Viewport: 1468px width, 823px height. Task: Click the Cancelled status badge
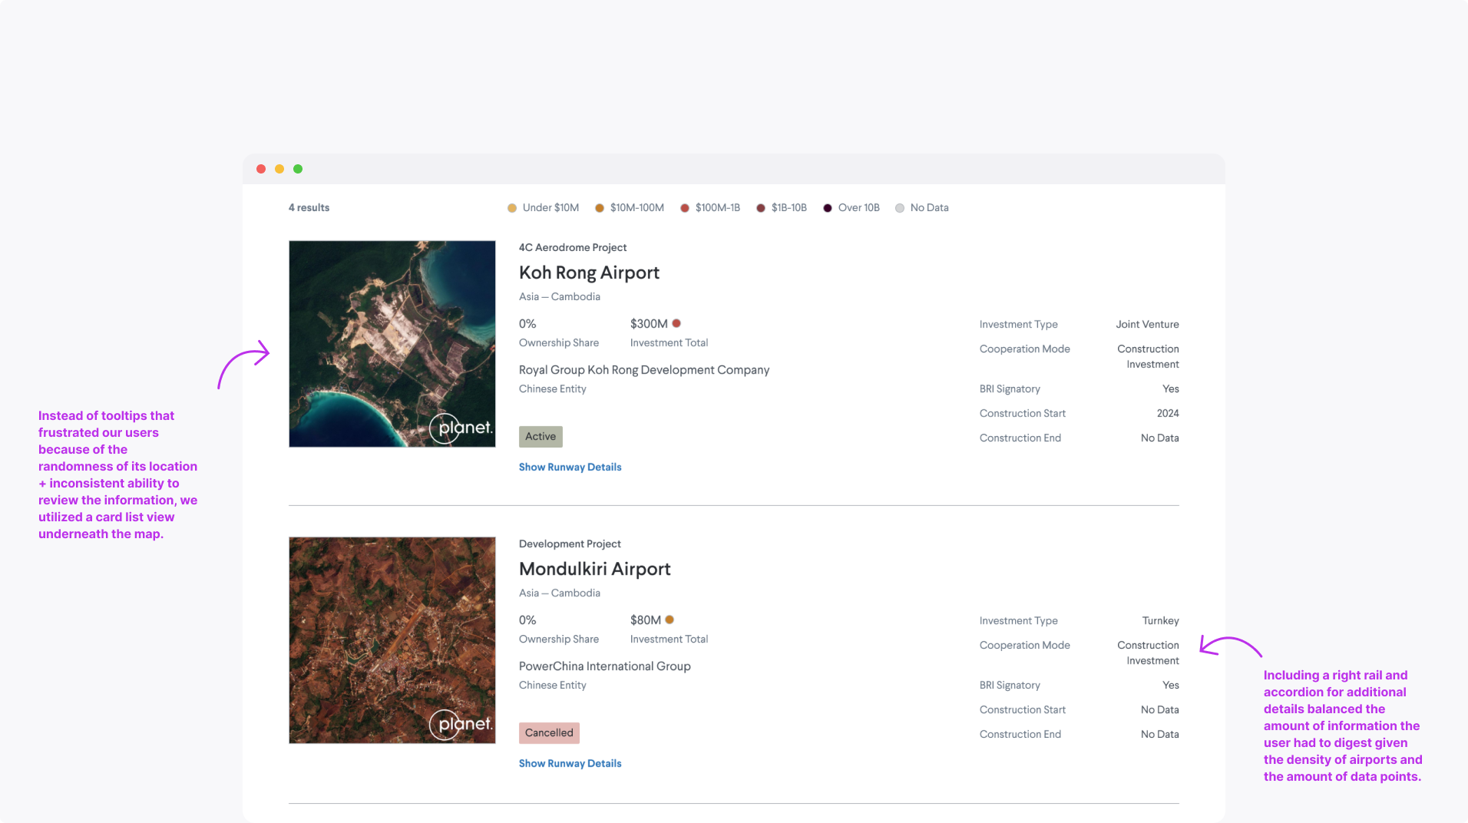pos(549,733)
